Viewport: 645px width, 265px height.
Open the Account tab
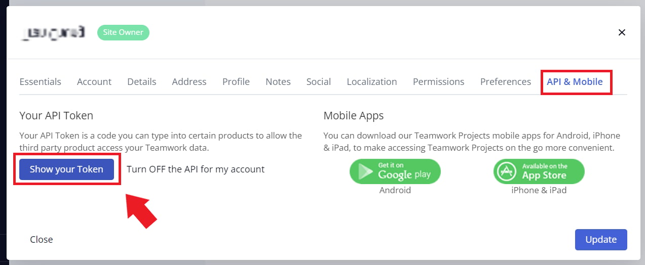pos(94,81)
